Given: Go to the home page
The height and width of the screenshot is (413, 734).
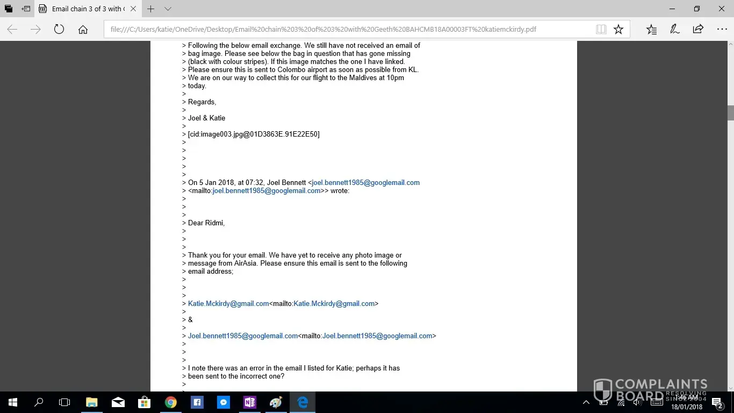Looking at the screenshot, I should tap(83, 30).
